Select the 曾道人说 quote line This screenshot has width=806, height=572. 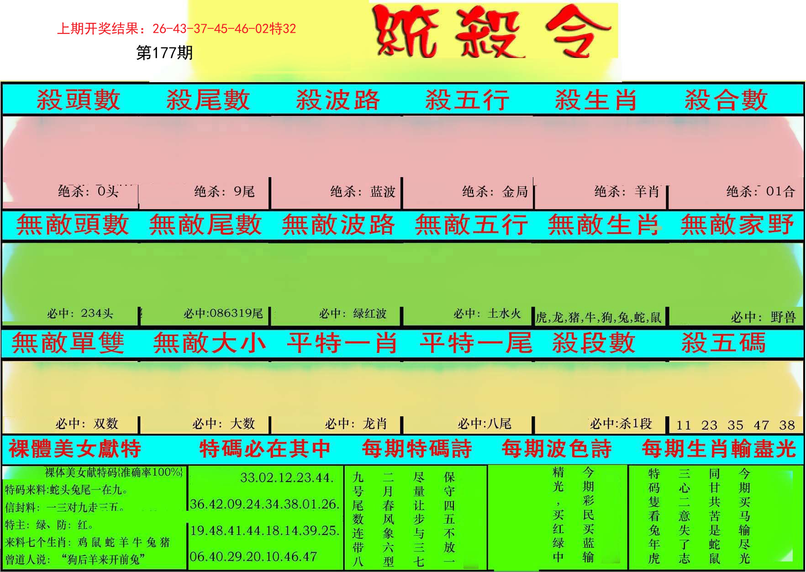[x=75, y=559]
